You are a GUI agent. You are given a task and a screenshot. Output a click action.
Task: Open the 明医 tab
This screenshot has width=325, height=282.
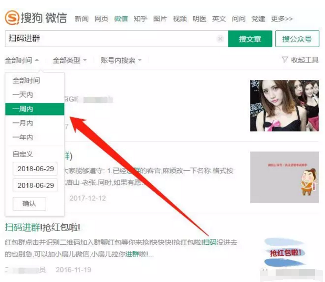click(200, 19)
